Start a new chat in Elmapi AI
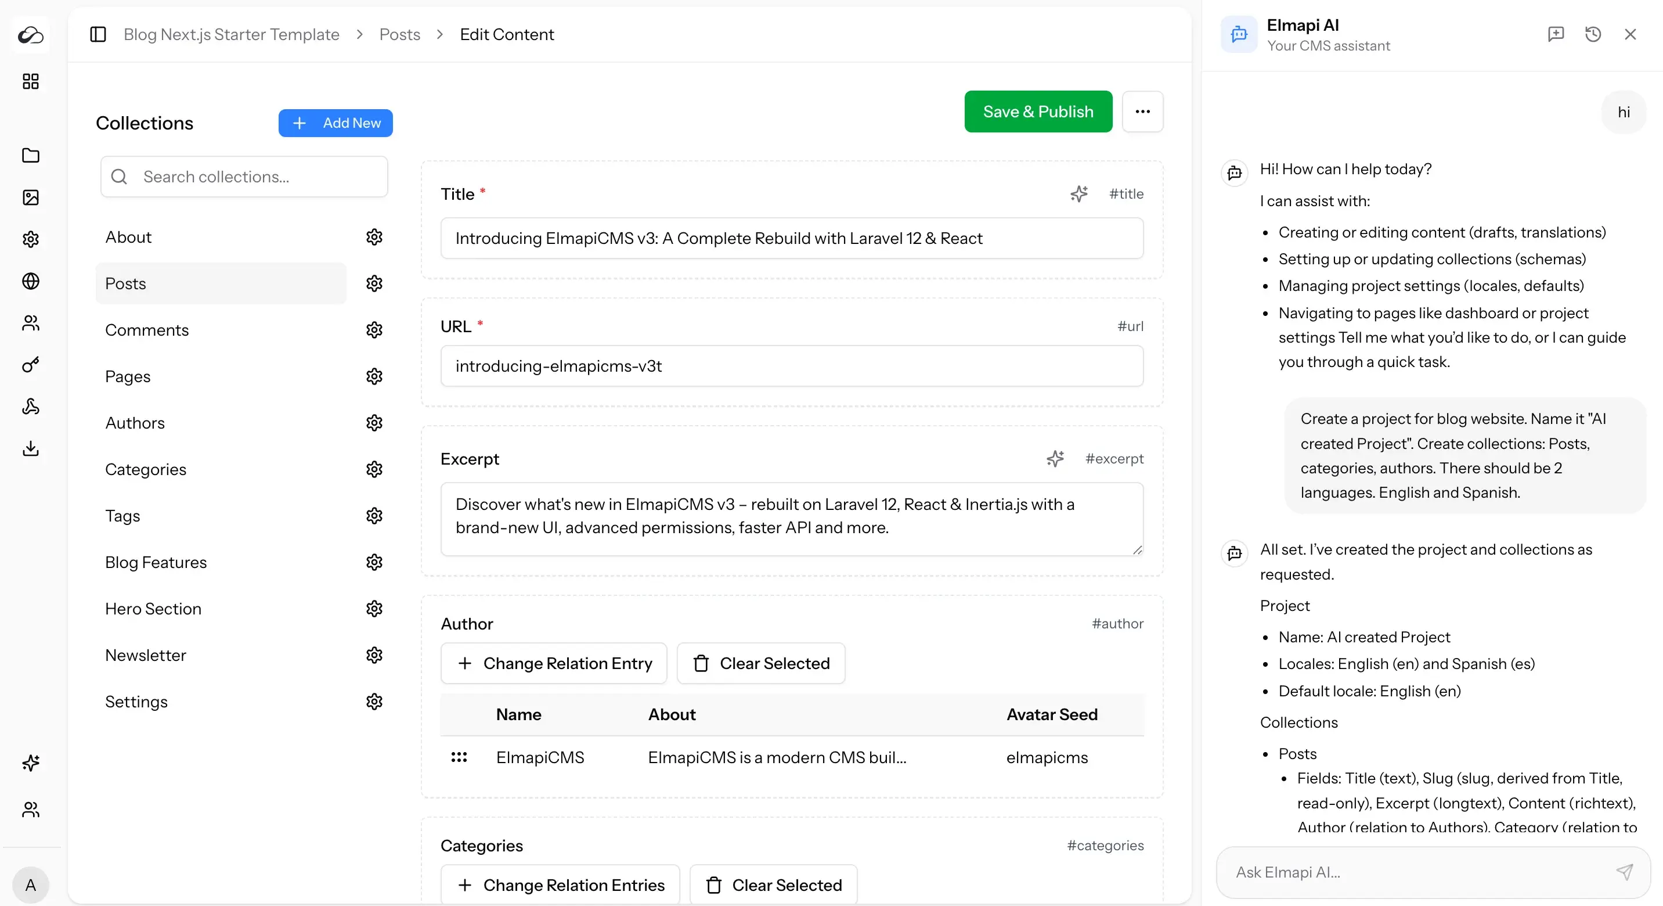Screen dimensions: 1663x906 pyautogui.click(x=1556, y=34)
